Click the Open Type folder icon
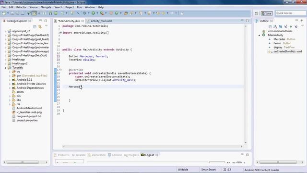Image resolution: width=307 pixels, height=173 pixels. [126, 13]
